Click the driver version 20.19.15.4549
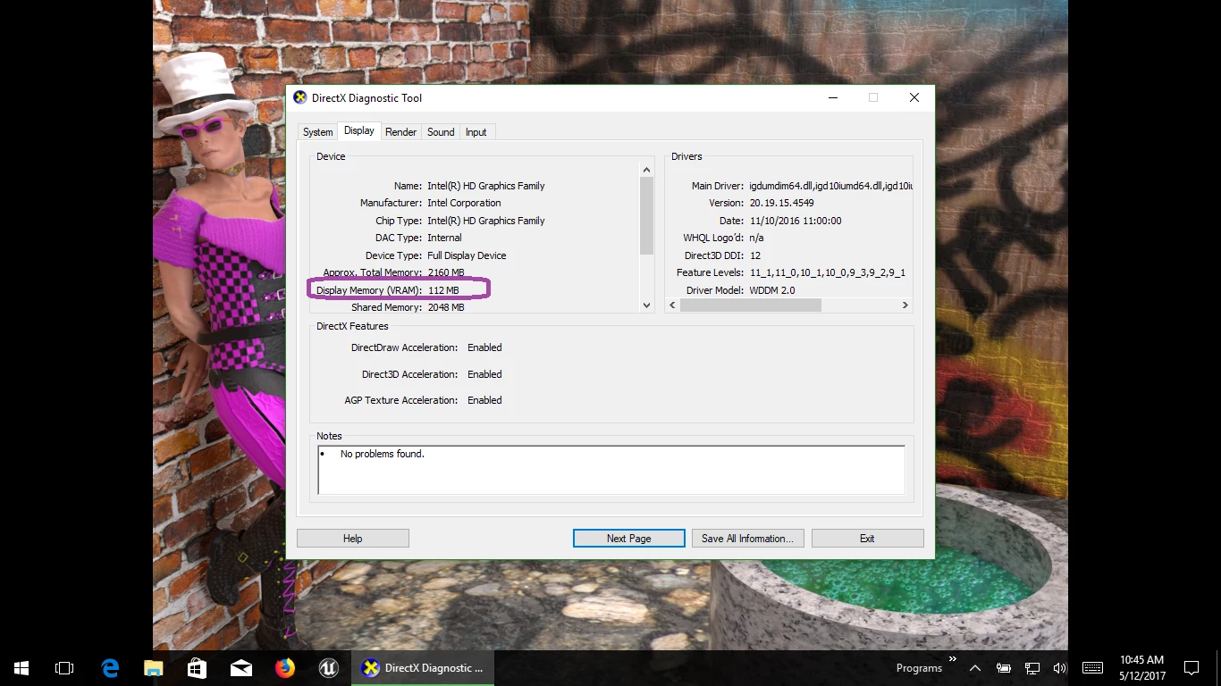 [782, 203]
